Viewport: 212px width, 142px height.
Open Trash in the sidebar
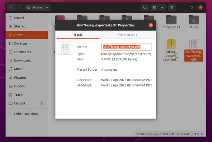(18, 94)
